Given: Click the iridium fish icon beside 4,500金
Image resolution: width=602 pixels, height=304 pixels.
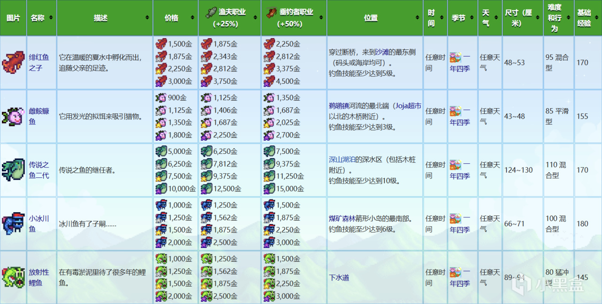Looking at the screenshot, I should tap(269, 81).
